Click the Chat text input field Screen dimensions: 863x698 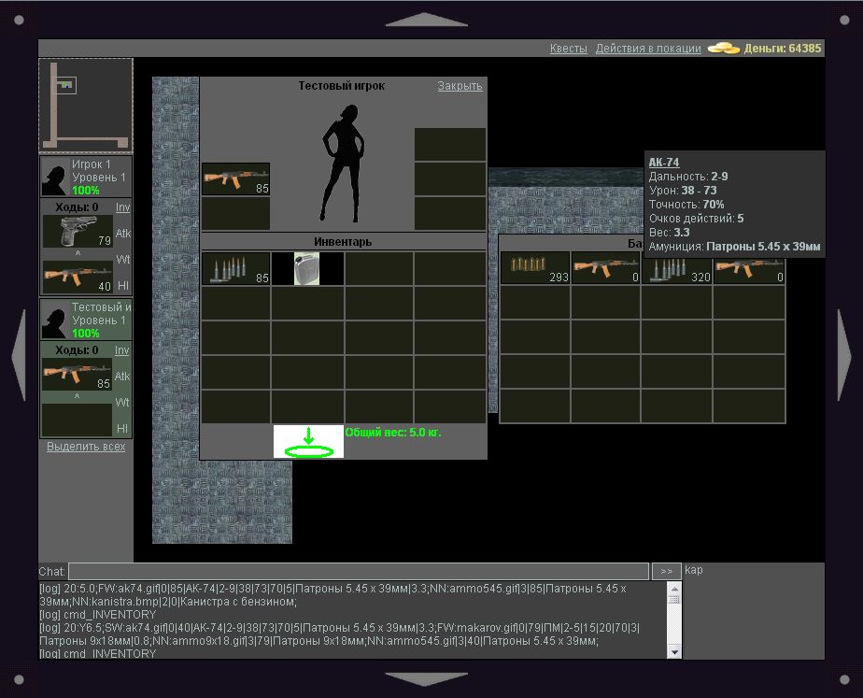[358, 571]
